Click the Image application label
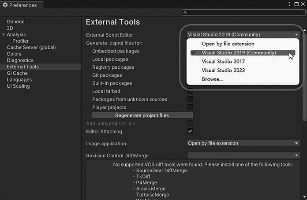This screenshot has width=307, height=200. point(106,144)
